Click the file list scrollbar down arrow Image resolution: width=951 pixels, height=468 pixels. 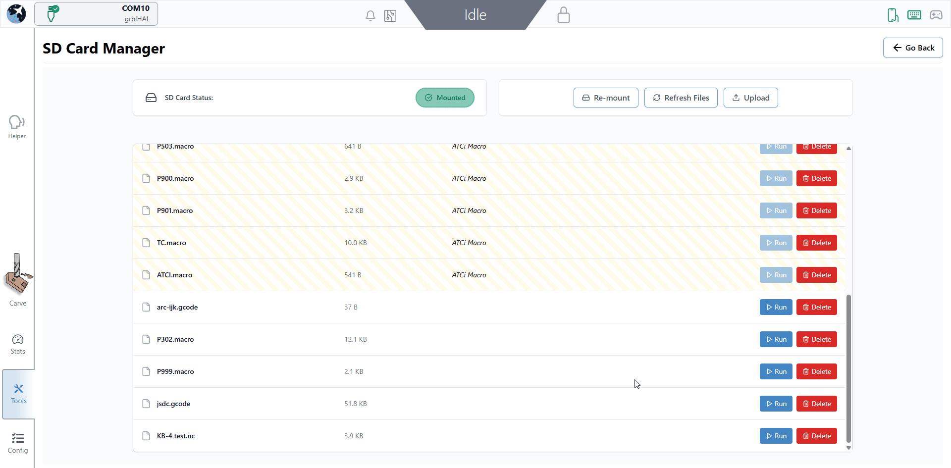[848, 448]
